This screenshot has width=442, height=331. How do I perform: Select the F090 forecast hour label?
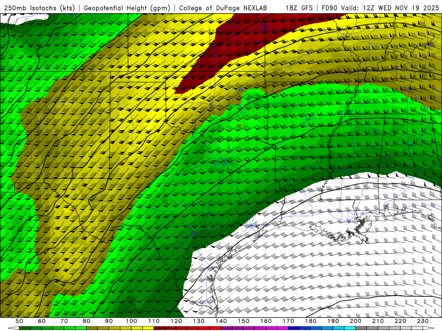pyautogui.click(x=328, y=8)
